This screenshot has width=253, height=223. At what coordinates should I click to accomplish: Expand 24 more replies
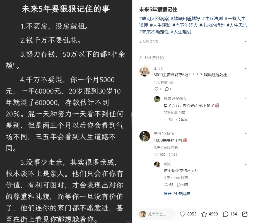[177, 194]
